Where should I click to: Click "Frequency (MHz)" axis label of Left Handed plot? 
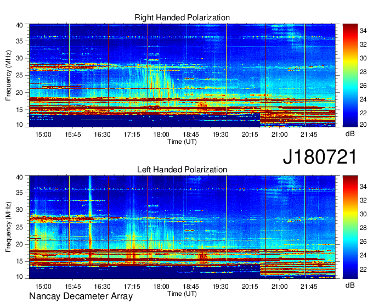[x=8, y=227]
